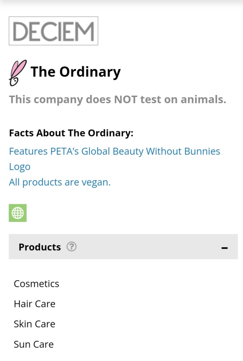Click the word "Bunnies" in the PETA link

pos(200,151)
